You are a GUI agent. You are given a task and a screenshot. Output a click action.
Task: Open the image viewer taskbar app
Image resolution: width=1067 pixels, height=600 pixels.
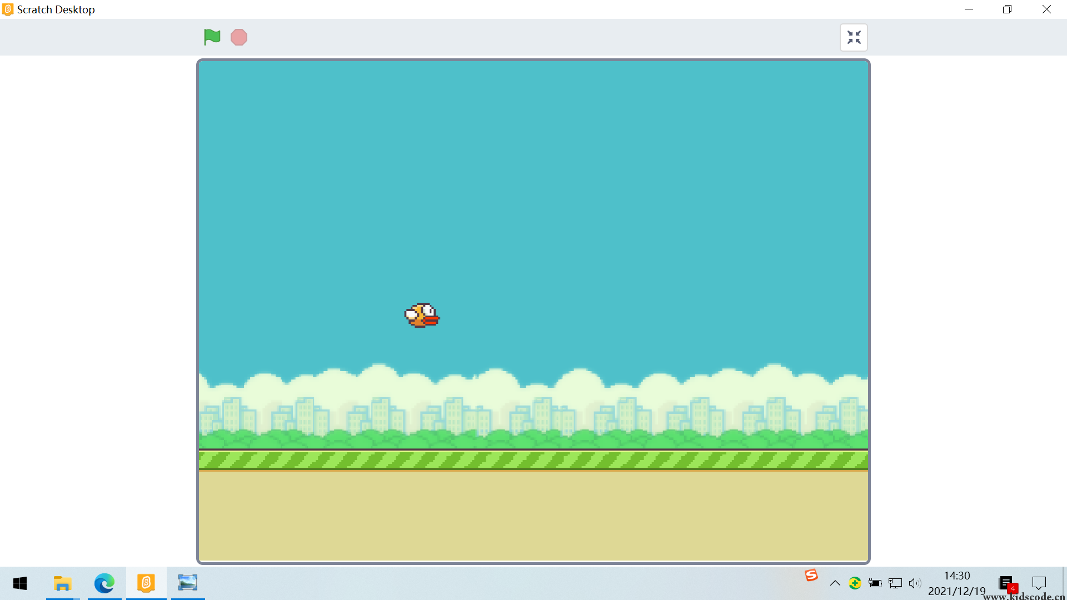tap(188, 583)
